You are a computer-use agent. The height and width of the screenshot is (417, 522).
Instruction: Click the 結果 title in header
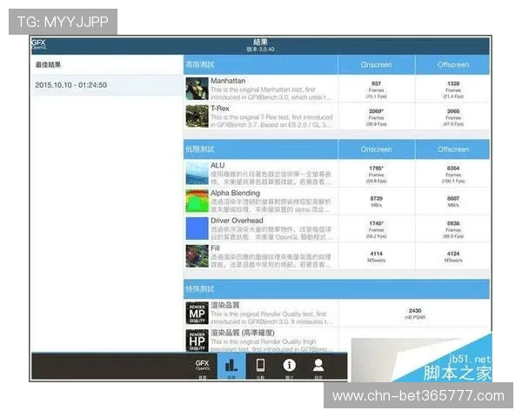[x=260, y=42]
